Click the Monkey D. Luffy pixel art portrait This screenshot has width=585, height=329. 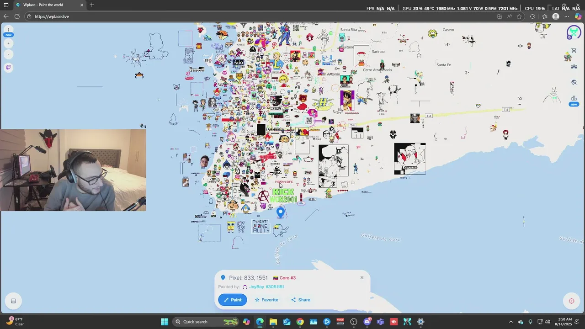(347, 101)
